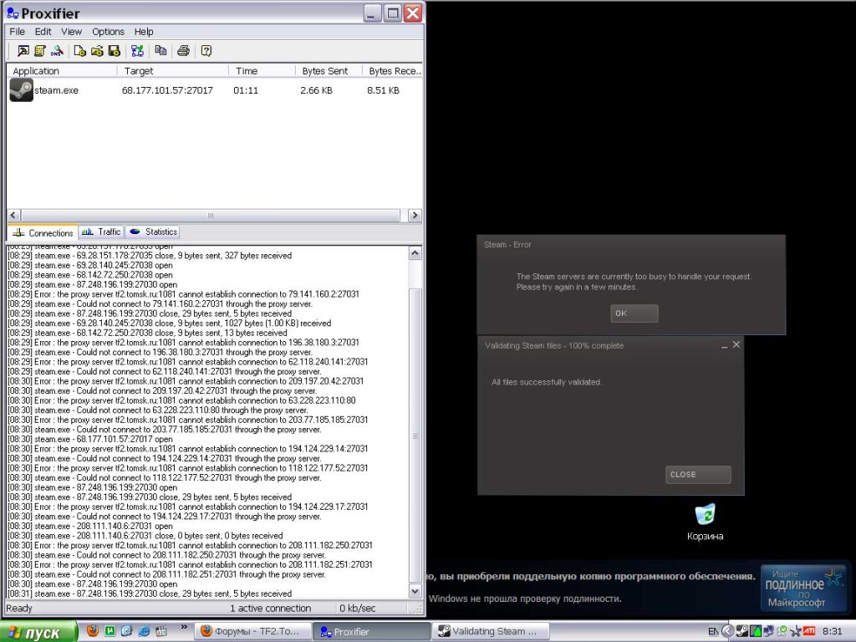Image resolution: width=856 pixels, height=642 pixels.
Task: Select steam.exe icon in connection list
Action: [x=21, y=90]
